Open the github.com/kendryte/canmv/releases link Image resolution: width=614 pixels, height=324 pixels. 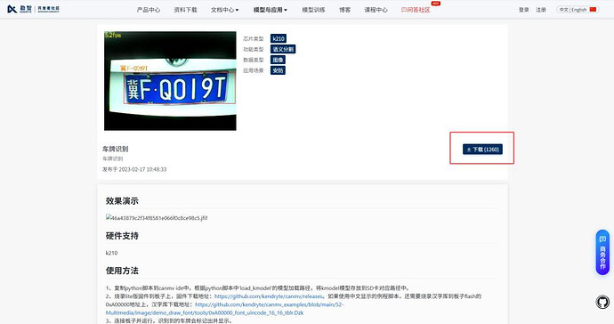[269, 296]
